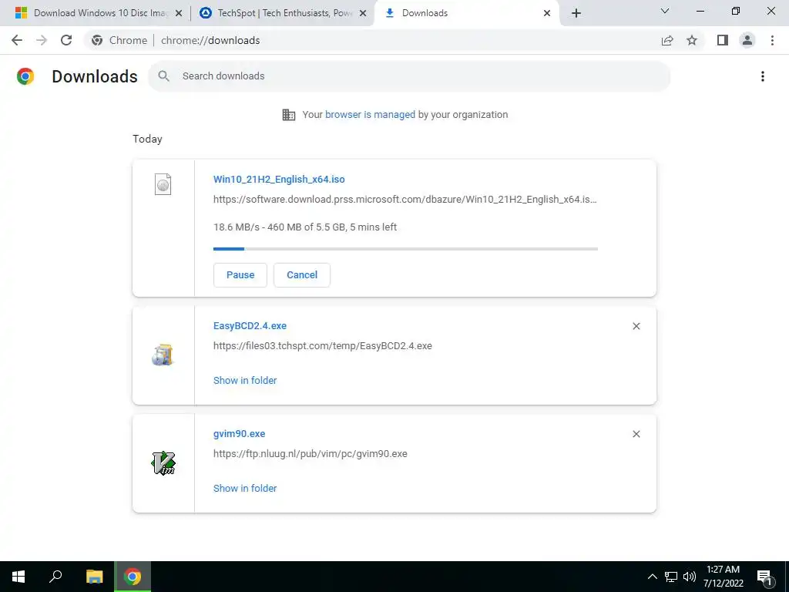Remove gvim90.exe from the list
This screenshot has height=592, width=789.
click(x=636, y=434)
